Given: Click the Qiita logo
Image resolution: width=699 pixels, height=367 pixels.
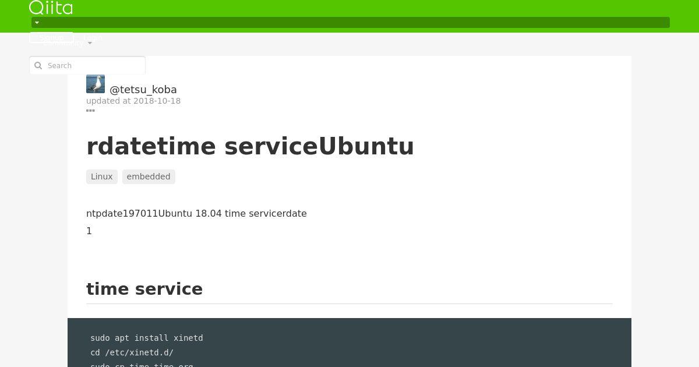Looking at the screenshot, I should tap(51, 8).
